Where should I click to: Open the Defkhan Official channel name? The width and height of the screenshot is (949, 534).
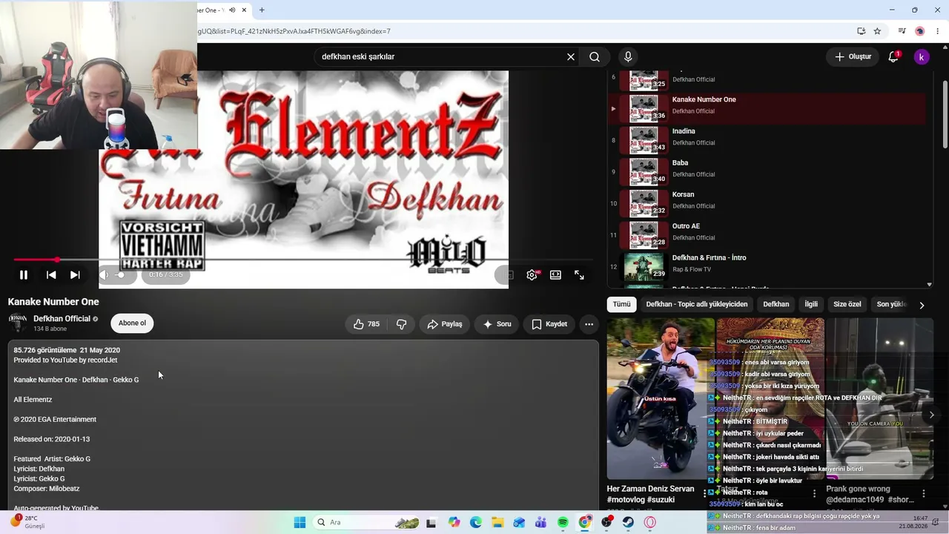(62, 319)
